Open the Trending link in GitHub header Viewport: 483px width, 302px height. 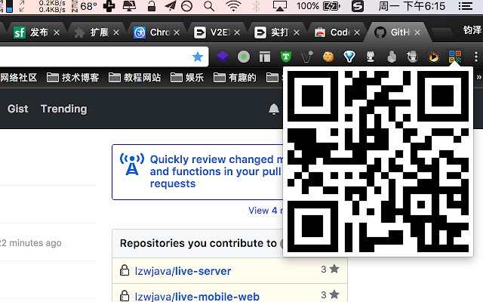[x=63, y=109]
